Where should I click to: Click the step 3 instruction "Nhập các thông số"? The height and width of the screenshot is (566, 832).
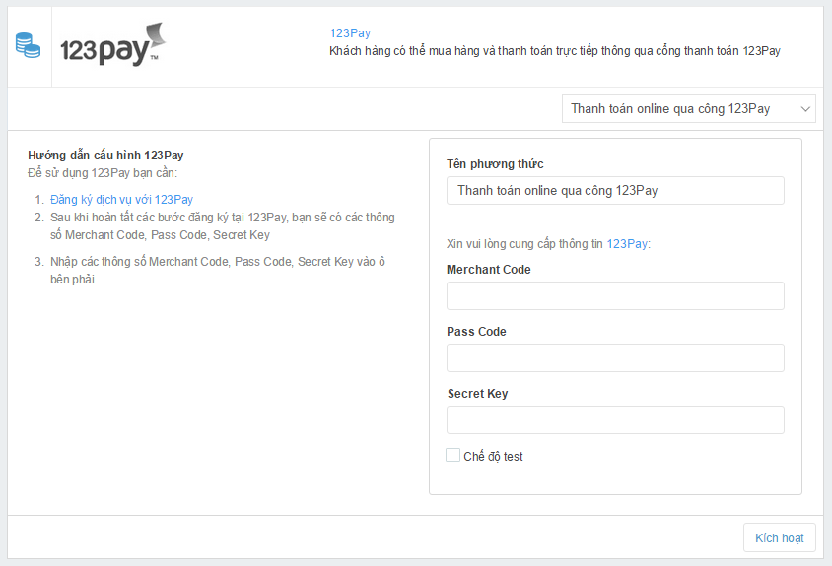(x=218, y=271)
